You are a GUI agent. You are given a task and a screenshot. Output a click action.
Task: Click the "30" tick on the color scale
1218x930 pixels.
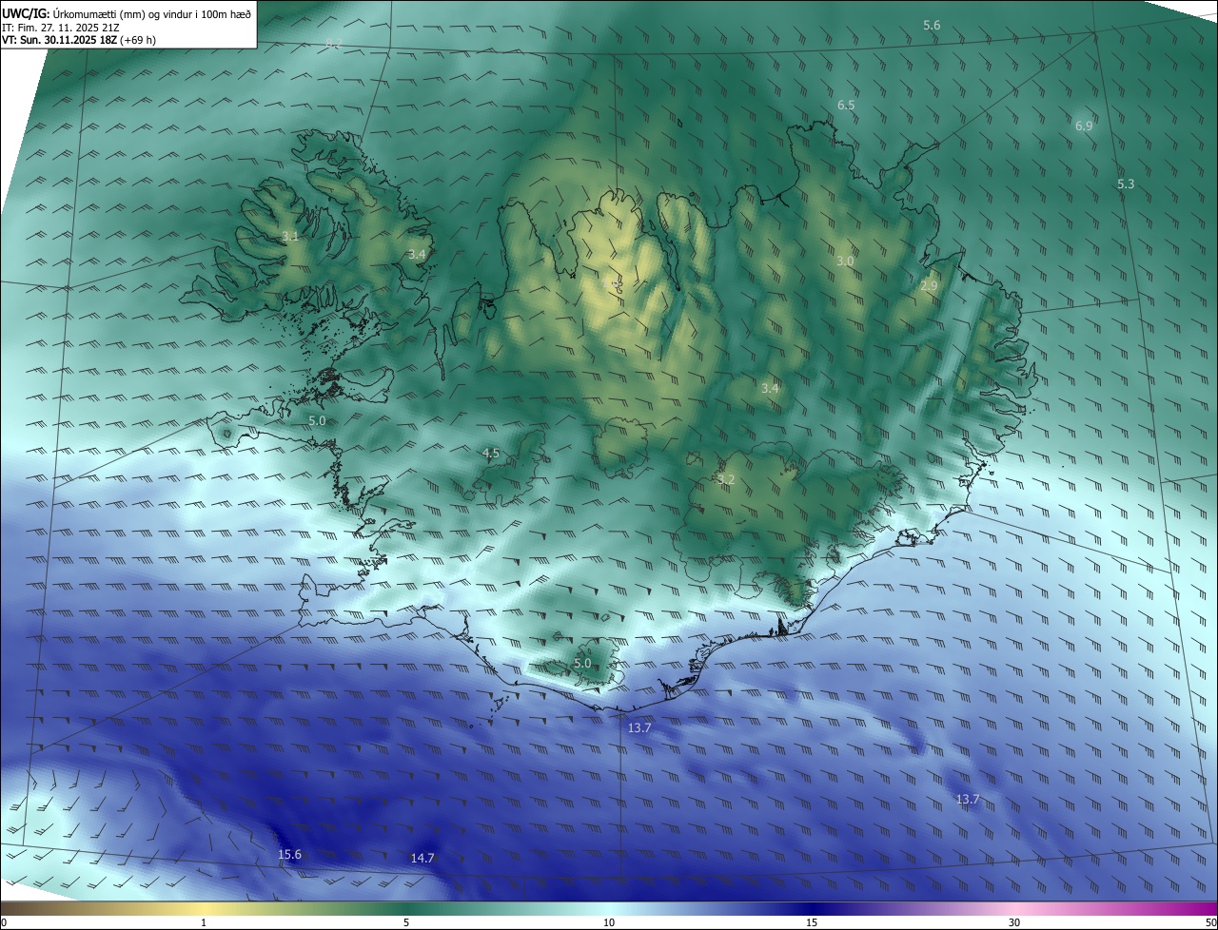coord(1014,922)
